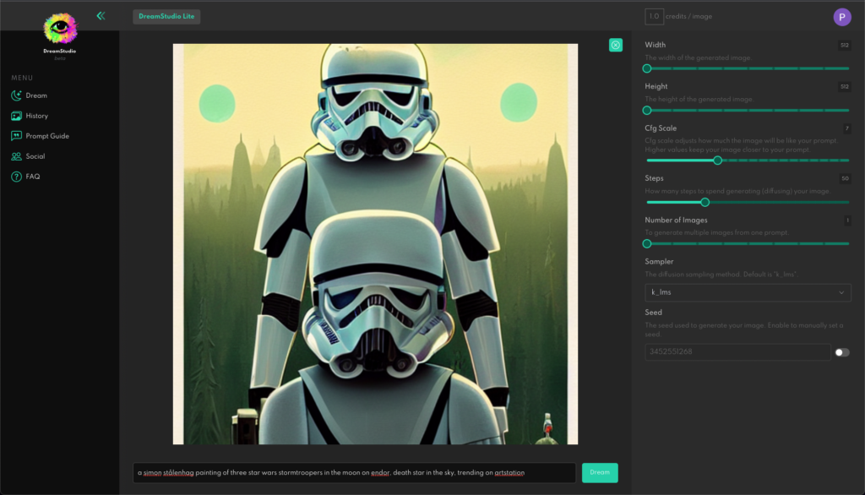Open the Social menu item
Image resolution: width=865 pixels, height=495 pixels.
pyautogui.click(x=28, y=156)
